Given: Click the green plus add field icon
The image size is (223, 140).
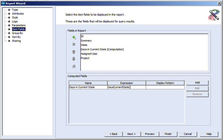Looking at the screenshot, I should click(x=74, y=37).
